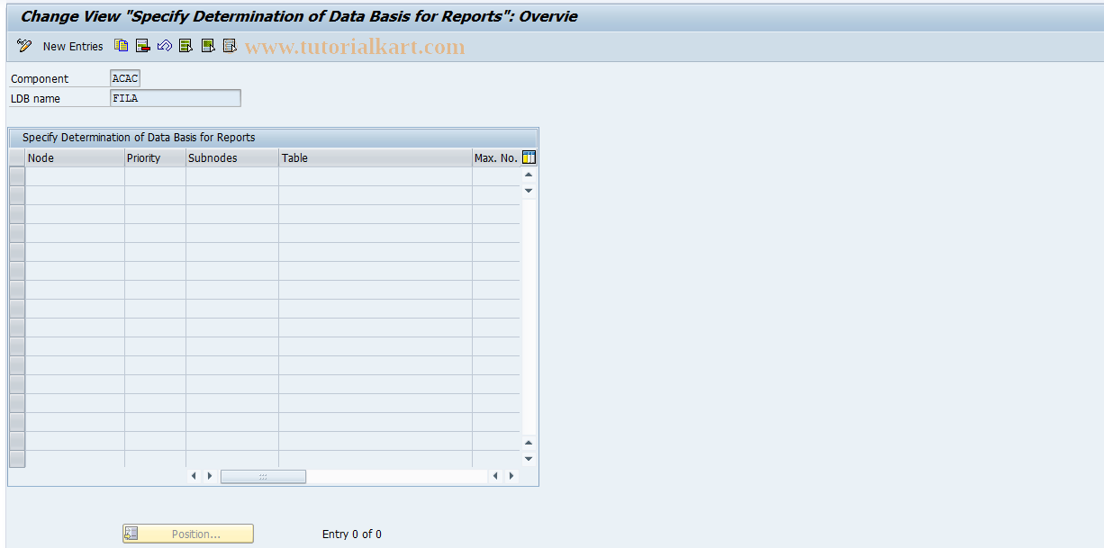
Task: Click the horizontal scrollbar thumb under the table
Action: coord(263,476)
